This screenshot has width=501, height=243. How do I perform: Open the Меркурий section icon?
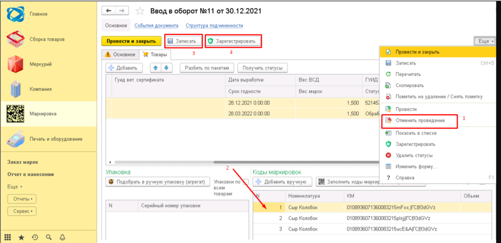click(x=16, y=65)
